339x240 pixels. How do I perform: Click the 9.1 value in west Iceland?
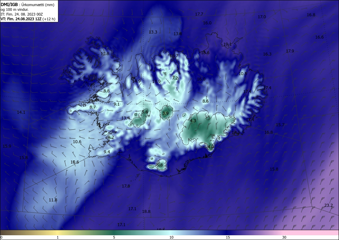[117, 104]
